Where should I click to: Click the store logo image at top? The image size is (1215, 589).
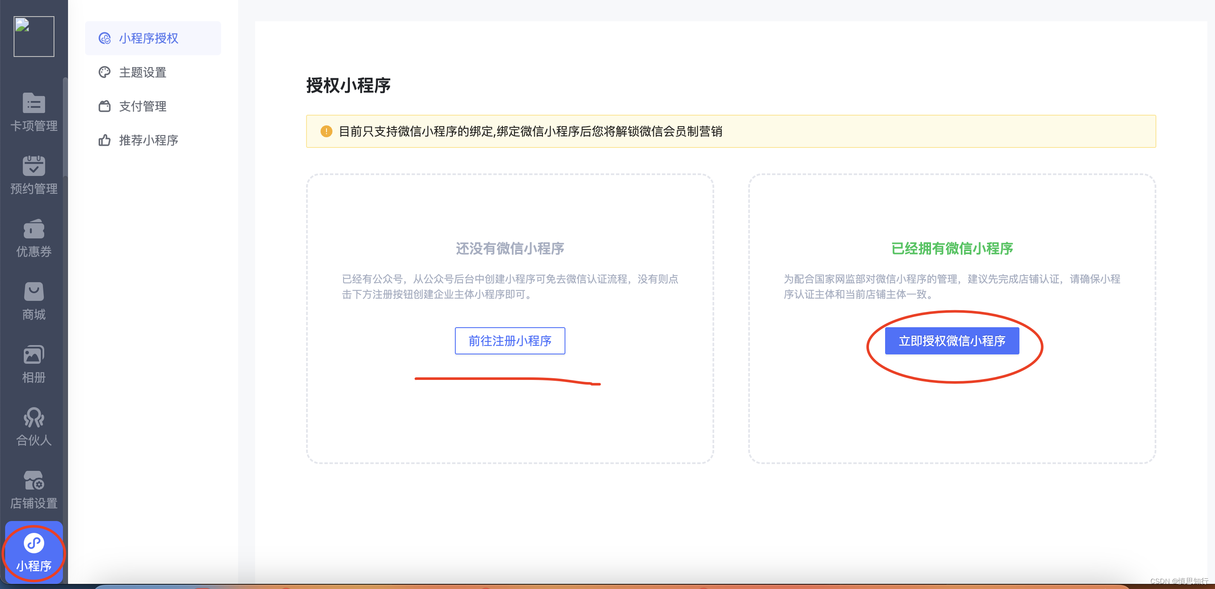(x=34, y=36)
